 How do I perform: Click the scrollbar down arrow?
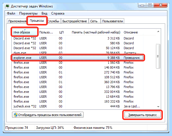pos(158,107)
